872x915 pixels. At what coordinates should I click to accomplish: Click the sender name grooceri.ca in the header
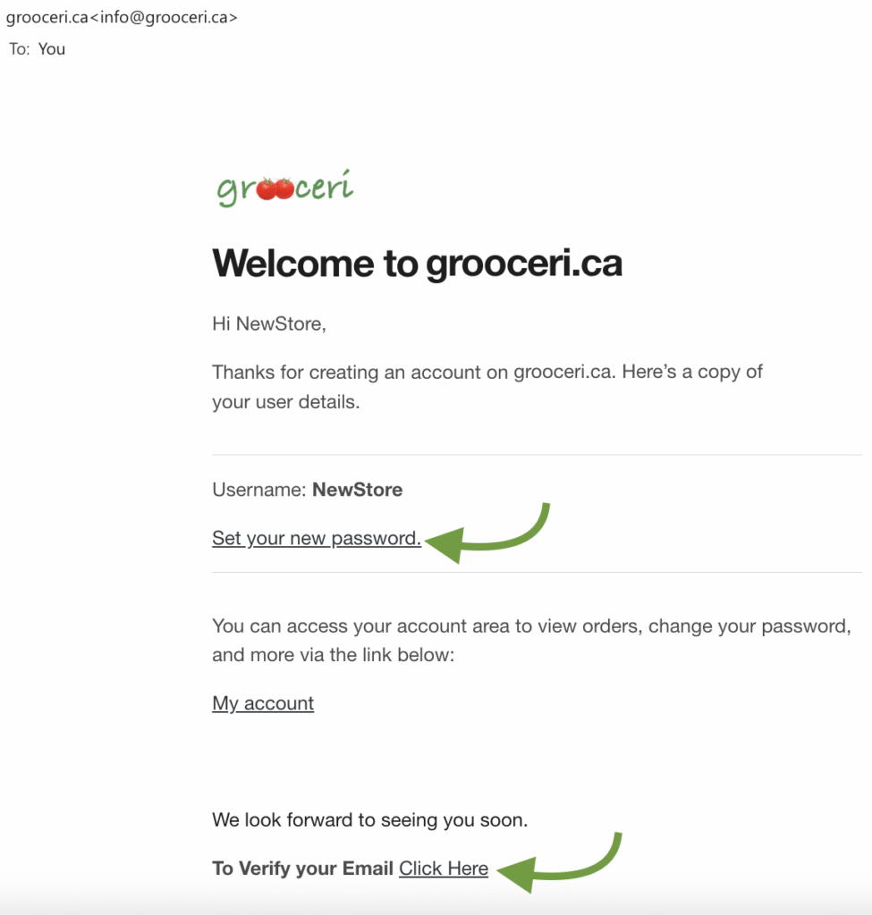pyautogui.click(x=47, y=17)
